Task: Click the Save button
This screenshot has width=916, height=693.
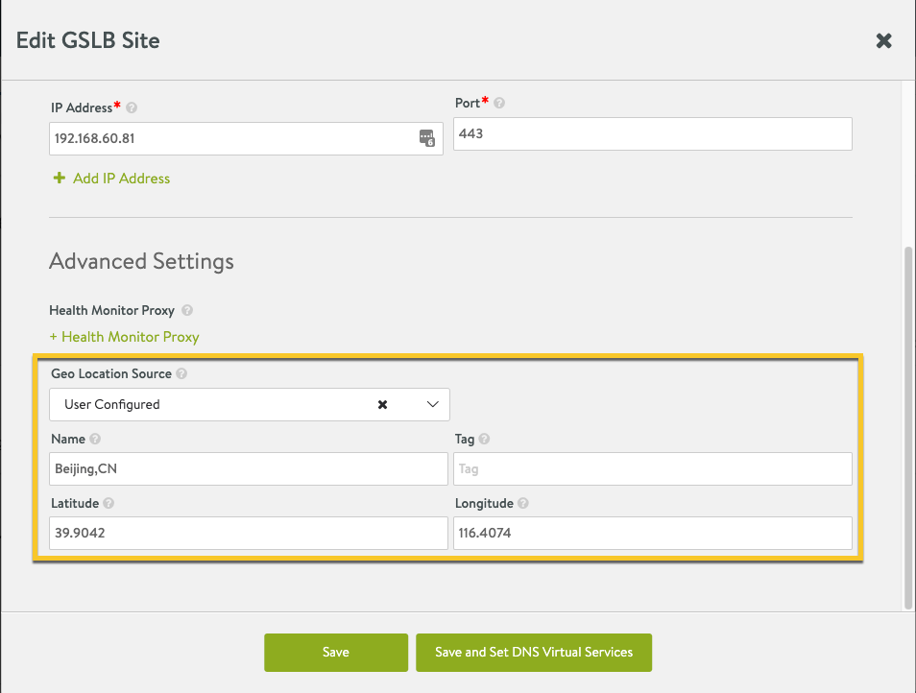Action: pyautogui.click(x=336, y=652)
